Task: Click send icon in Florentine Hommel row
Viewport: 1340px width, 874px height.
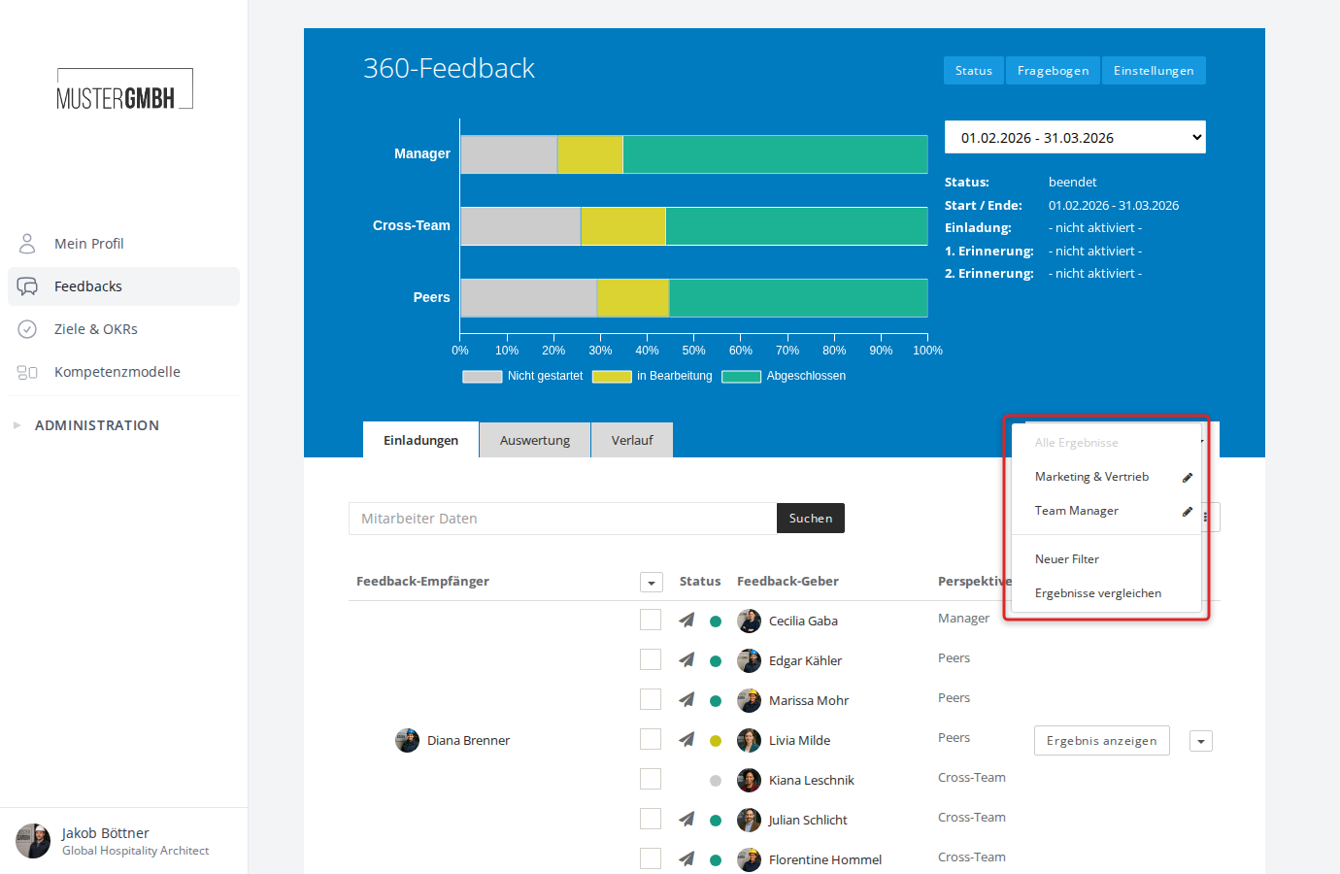Action: (x=687, y=858)
